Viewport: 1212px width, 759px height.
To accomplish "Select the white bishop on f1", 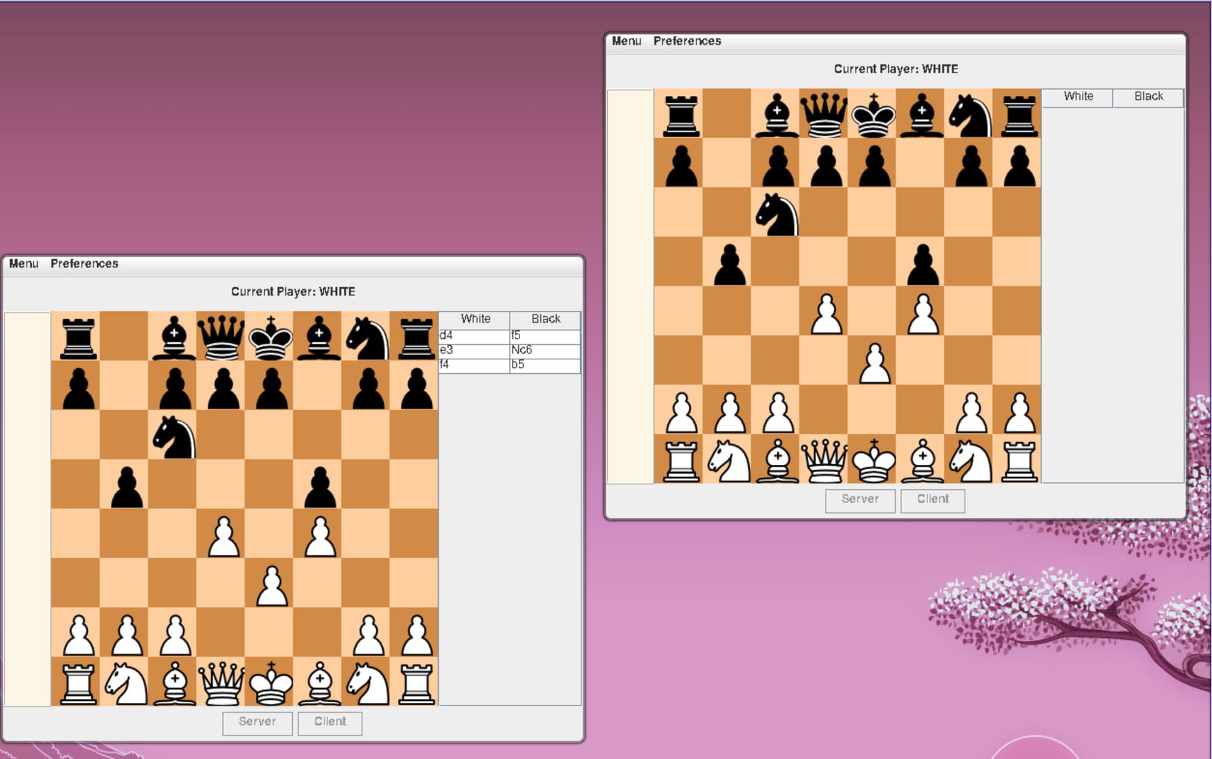I will (320, 682).
